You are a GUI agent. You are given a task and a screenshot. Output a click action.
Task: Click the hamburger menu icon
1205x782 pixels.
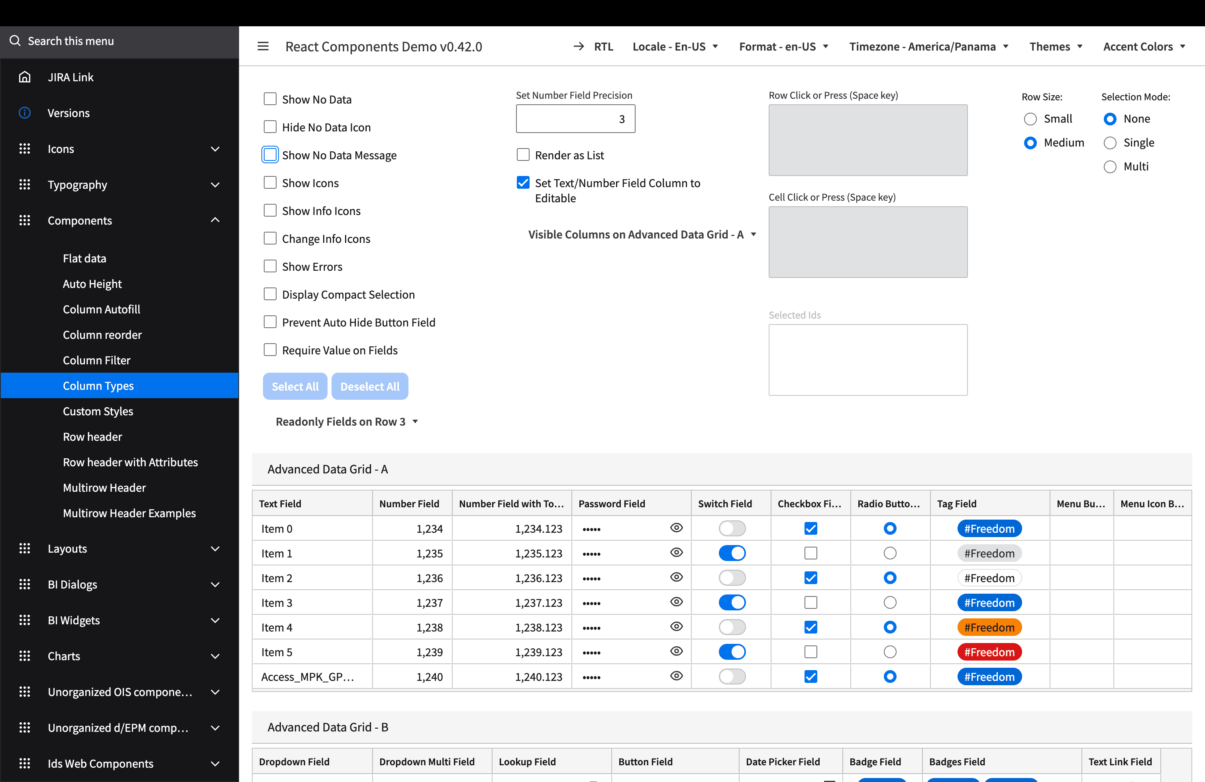pyautogui.click(x=263, y=46)
